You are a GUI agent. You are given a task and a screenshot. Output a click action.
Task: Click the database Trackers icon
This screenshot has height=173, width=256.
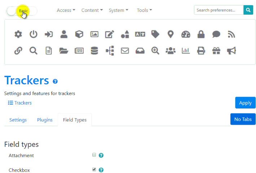point(94,50)
